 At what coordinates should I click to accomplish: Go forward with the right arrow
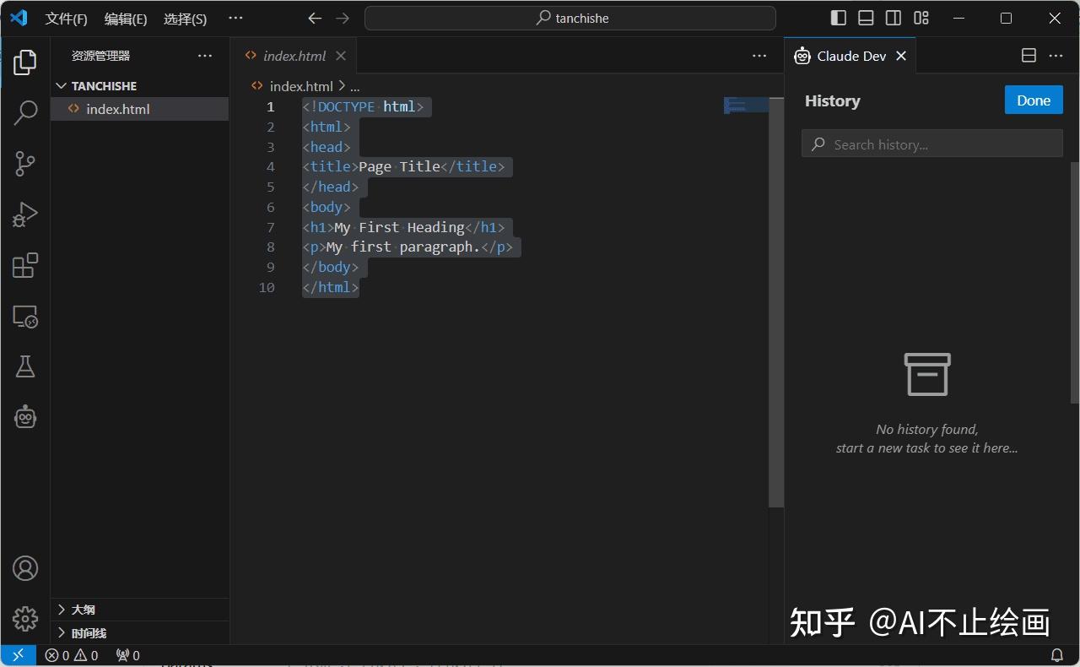tap(342, 18)
